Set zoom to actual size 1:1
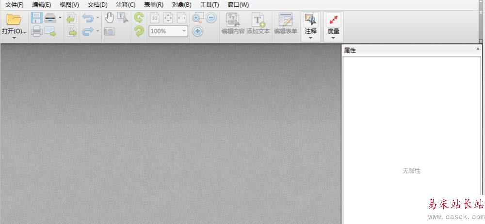 click(155, 18)
